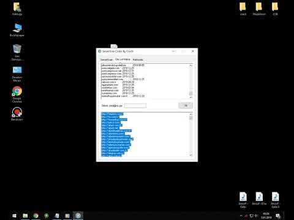The width and height of the screenshot is (294, 220).
Task: Open the taskbar clock and date
Action: [266, 216]
